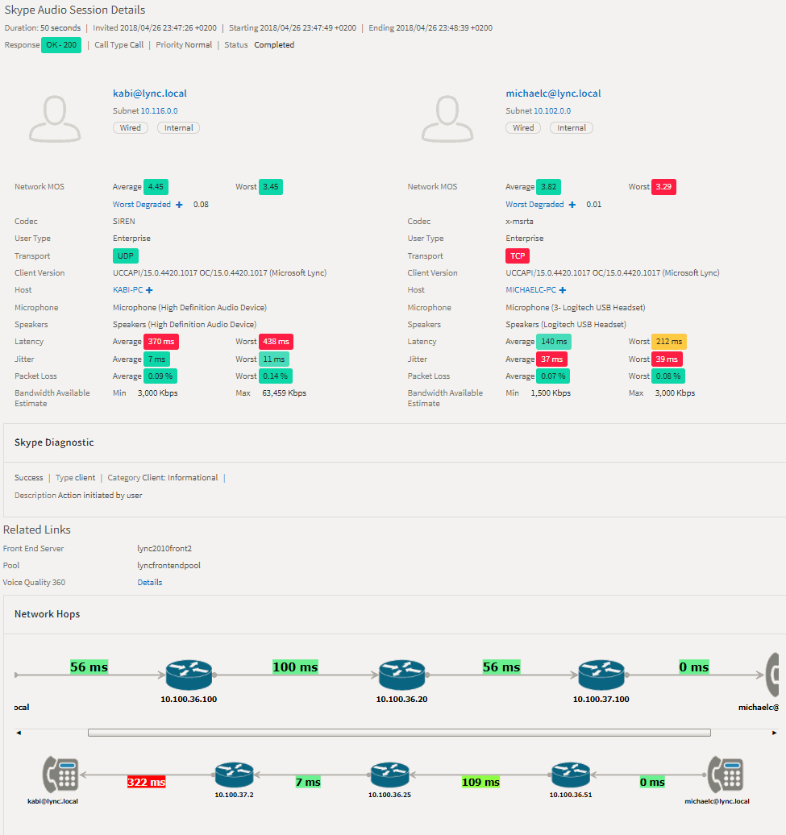
Task: Expand MICHAELC-PC host plus icon
Action: coord(563,290)
